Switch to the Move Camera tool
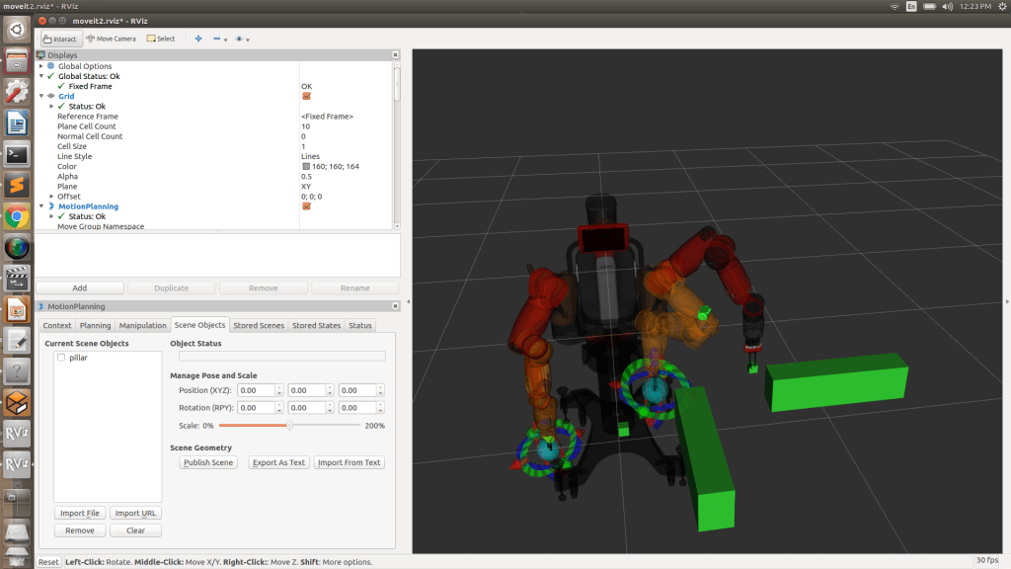The image size is (1011, 569). (x=112, y=39)
